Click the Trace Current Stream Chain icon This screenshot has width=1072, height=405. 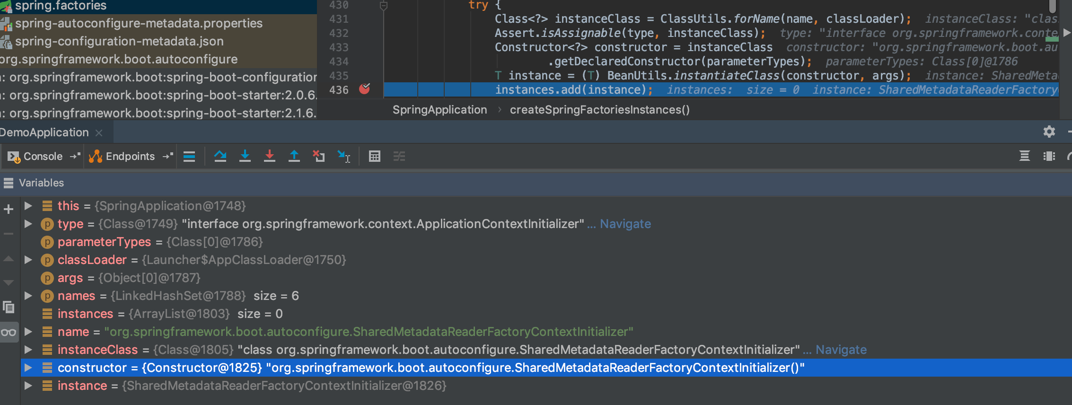click(399, 156)
